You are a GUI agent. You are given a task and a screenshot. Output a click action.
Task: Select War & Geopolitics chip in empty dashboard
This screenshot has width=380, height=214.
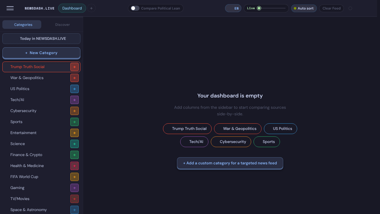click(x=238, y=129)
